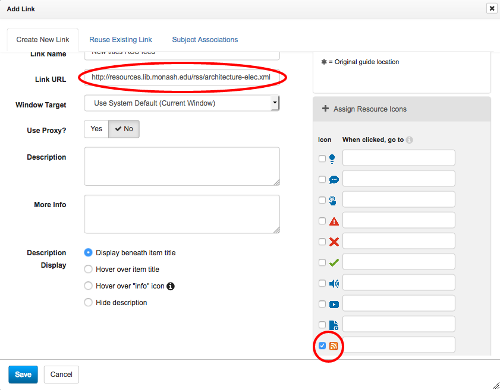Click the Description text area
Screen dimensions: 500x390
click(x=182, y=166)
